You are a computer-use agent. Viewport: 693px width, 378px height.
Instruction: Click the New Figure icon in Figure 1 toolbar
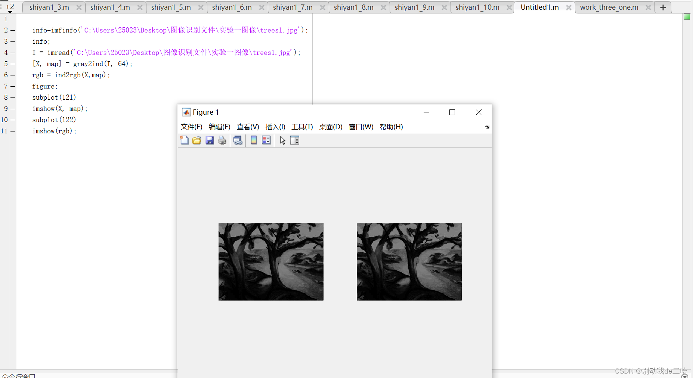click(x=184, y=140)
